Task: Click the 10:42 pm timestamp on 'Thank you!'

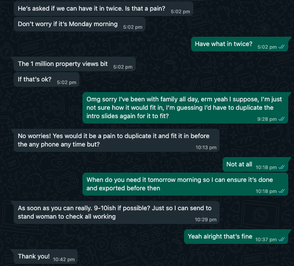Action: click(64, 259)
